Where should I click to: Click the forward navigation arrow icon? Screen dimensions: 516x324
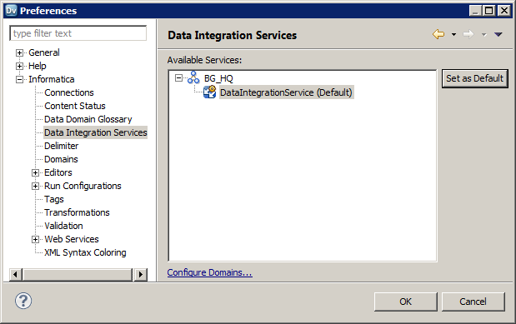point(468,34)
